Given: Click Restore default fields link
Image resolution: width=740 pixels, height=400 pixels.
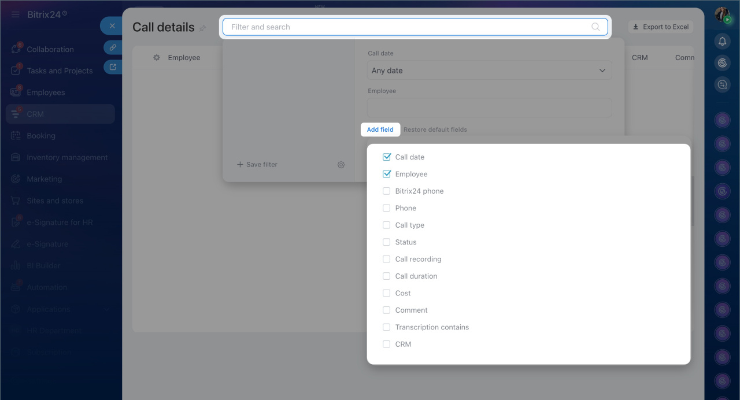Looking at the screenshot, I should point(435,129).
